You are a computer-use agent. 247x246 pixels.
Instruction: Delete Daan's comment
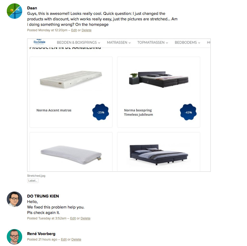point(87,30)
